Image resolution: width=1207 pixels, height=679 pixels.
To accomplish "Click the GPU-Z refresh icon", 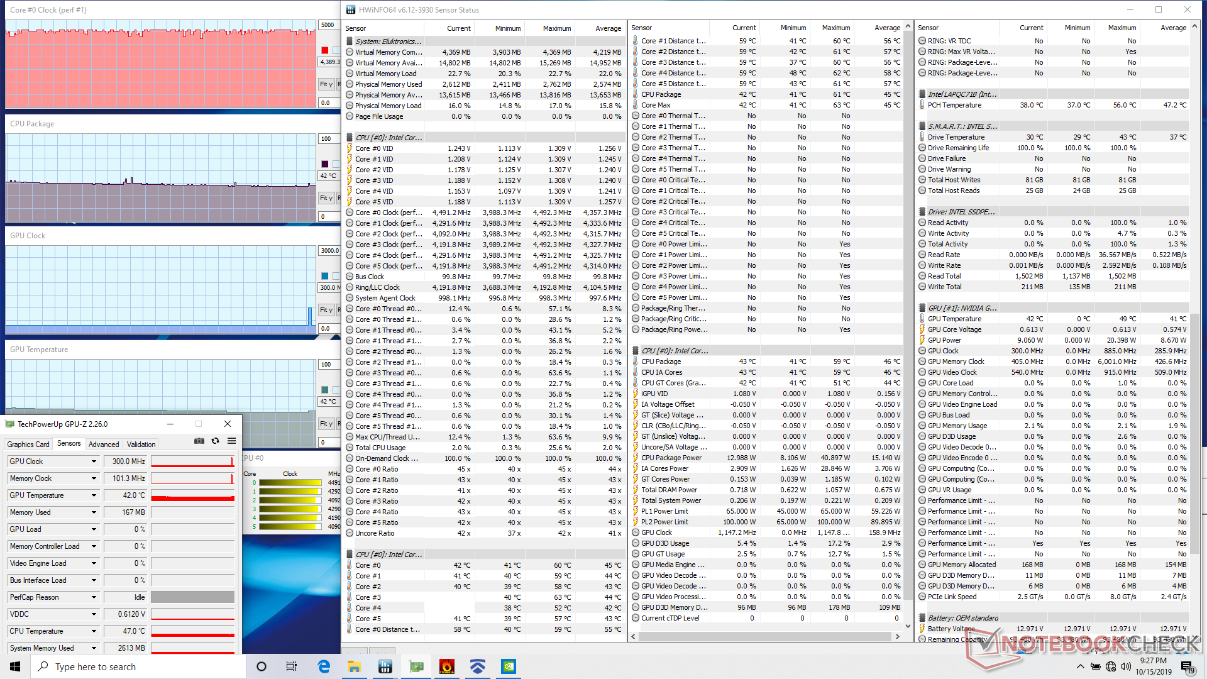I will [x=215, y=441].
